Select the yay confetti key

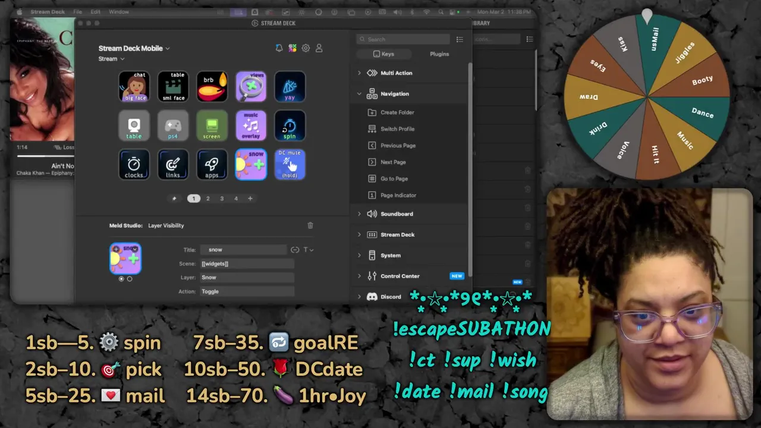(290, 87)
